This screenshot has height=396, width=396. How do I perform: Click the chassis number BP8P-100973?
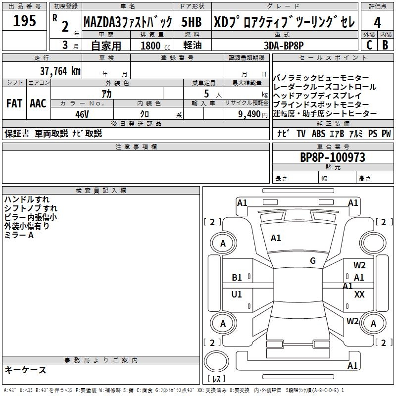pos(332,157)
